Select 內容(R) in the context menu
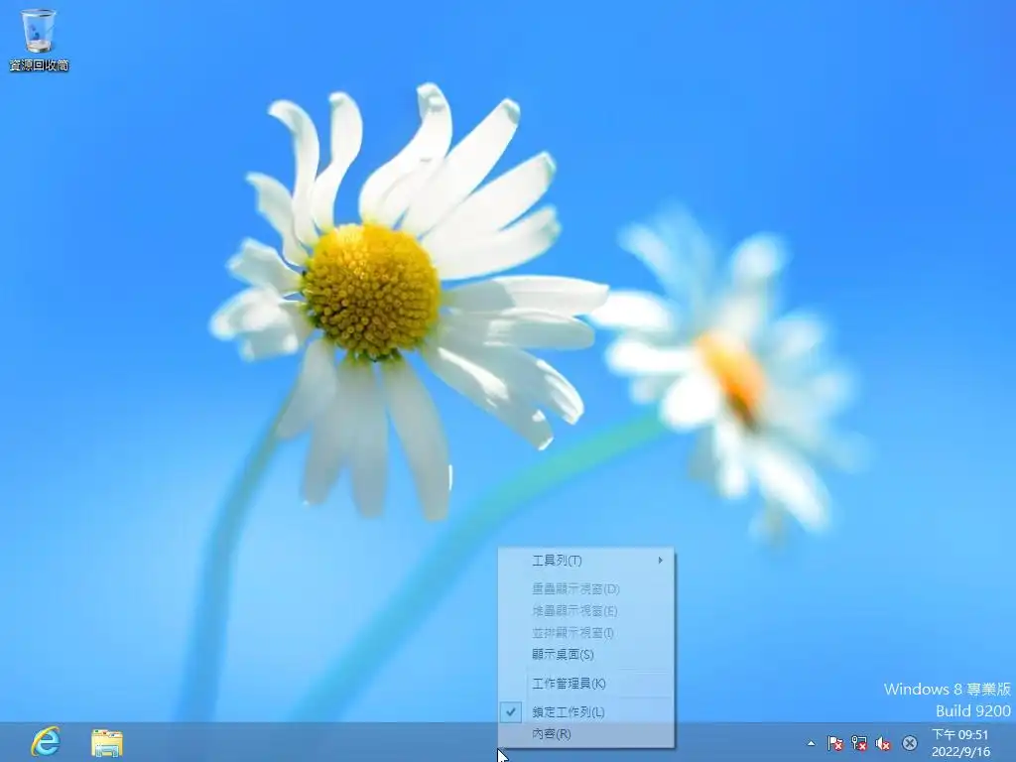This screenshot has height=762, width=1016. (x=586, y=734)
